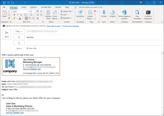Viewport: 164px width, 116px height.
Task: Open www.my-company.com link in Jay's signature
Action: (32, 69)
